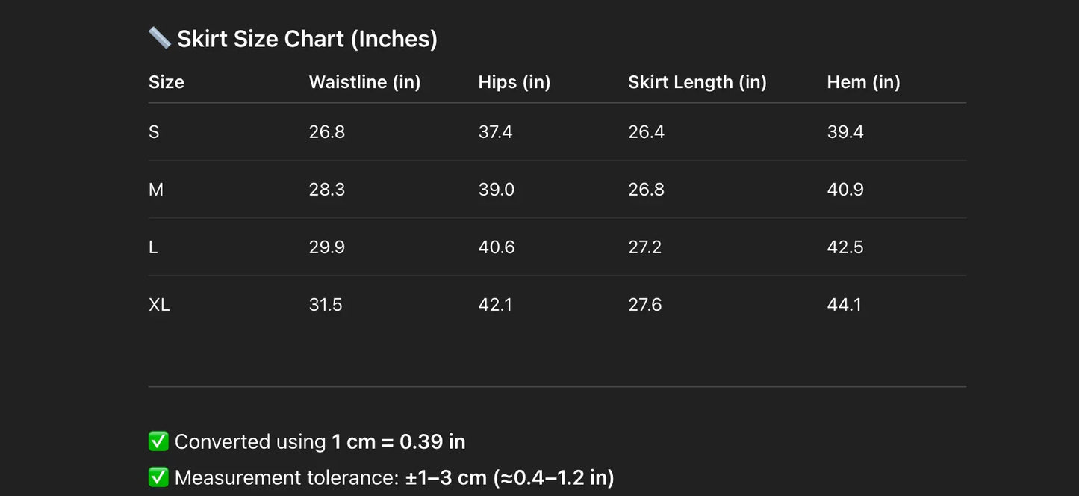
Task: Select the size XL row label
Action: (x=159, y=305)
